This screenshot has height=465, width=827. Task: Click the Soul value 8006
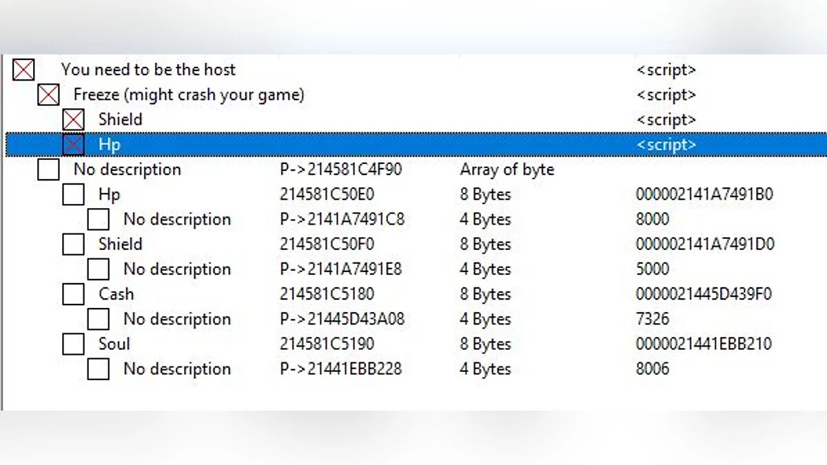[x=652, y=369]
